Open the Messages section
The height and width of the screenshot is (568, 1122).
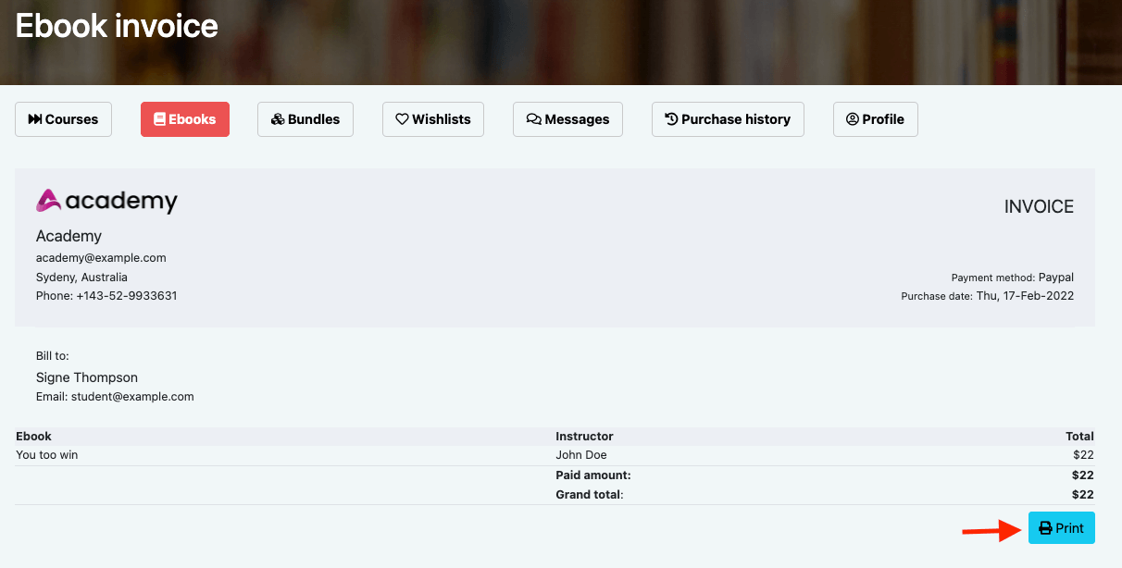point(567,119)
